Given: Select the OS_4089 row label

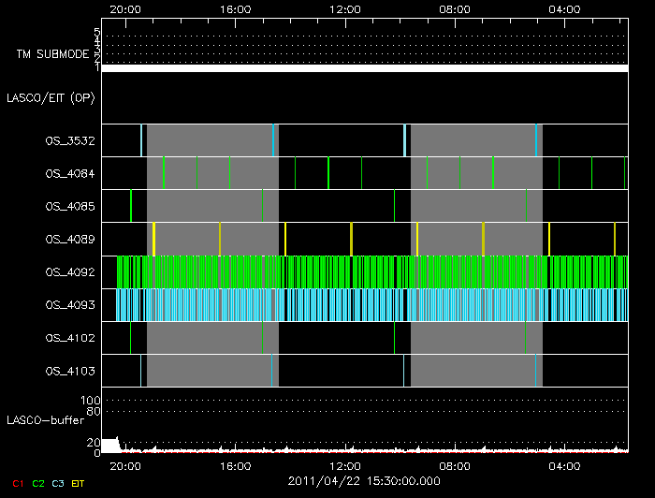Looking at the screenshot, I should click(x=69, y=239).
